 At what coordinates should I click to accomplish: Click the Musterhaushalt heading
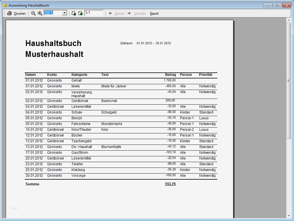point(54,54)
